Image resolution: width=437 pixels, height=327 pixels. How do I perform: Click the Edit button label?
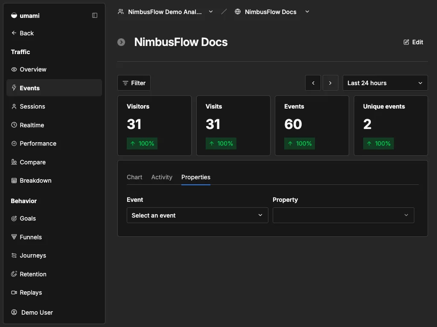[x=417, y=42]
